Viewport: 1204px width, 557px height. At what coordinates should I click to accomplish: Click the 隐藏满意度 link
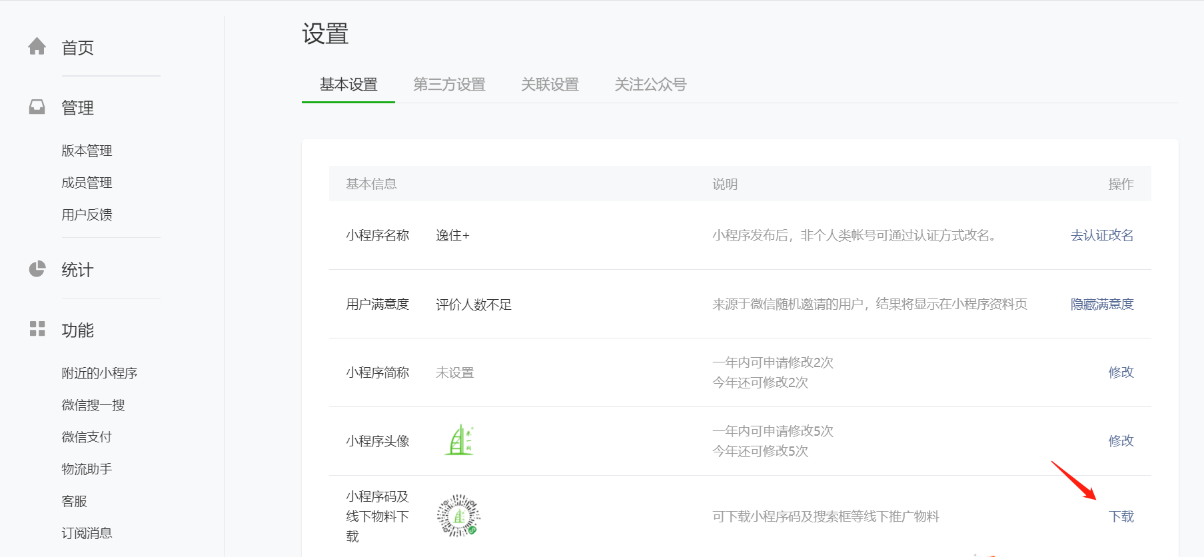(x=1102, y=304)
